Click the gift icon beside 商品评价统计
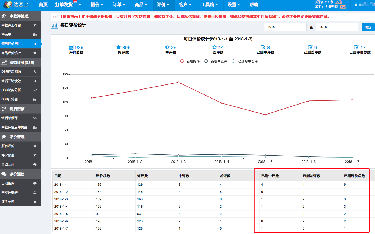 point(35,53)
